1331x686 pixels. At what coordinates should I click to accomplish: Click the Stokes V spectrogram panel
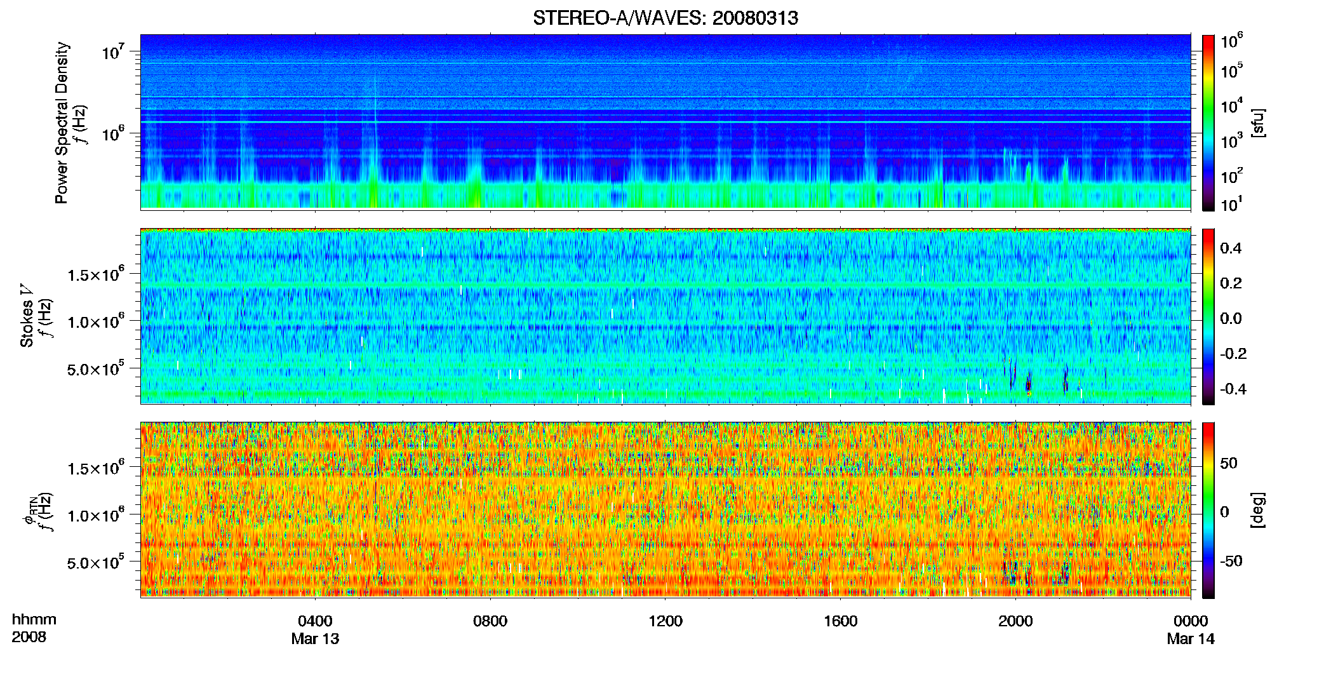(665, 316)
